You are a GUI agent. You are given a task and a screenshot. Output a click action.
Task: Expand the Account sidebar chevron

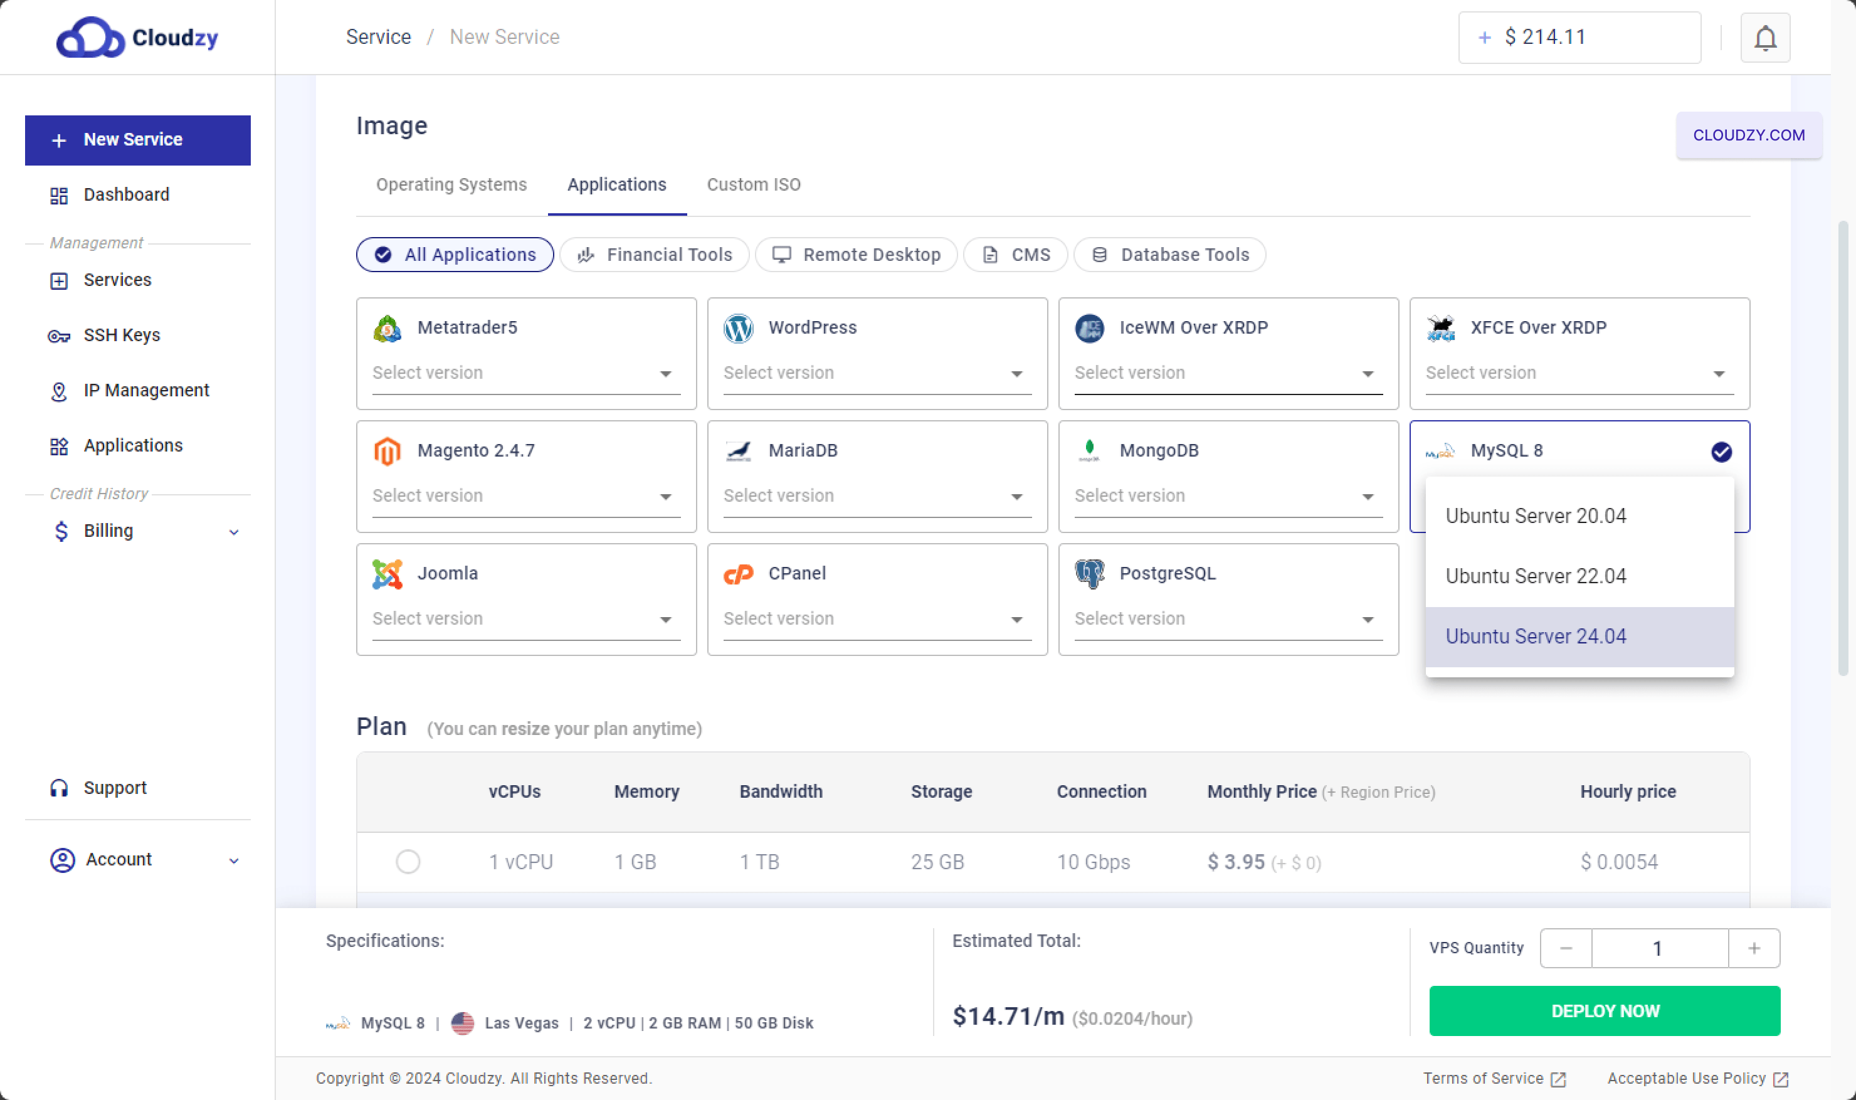click(x=234, y=861)
